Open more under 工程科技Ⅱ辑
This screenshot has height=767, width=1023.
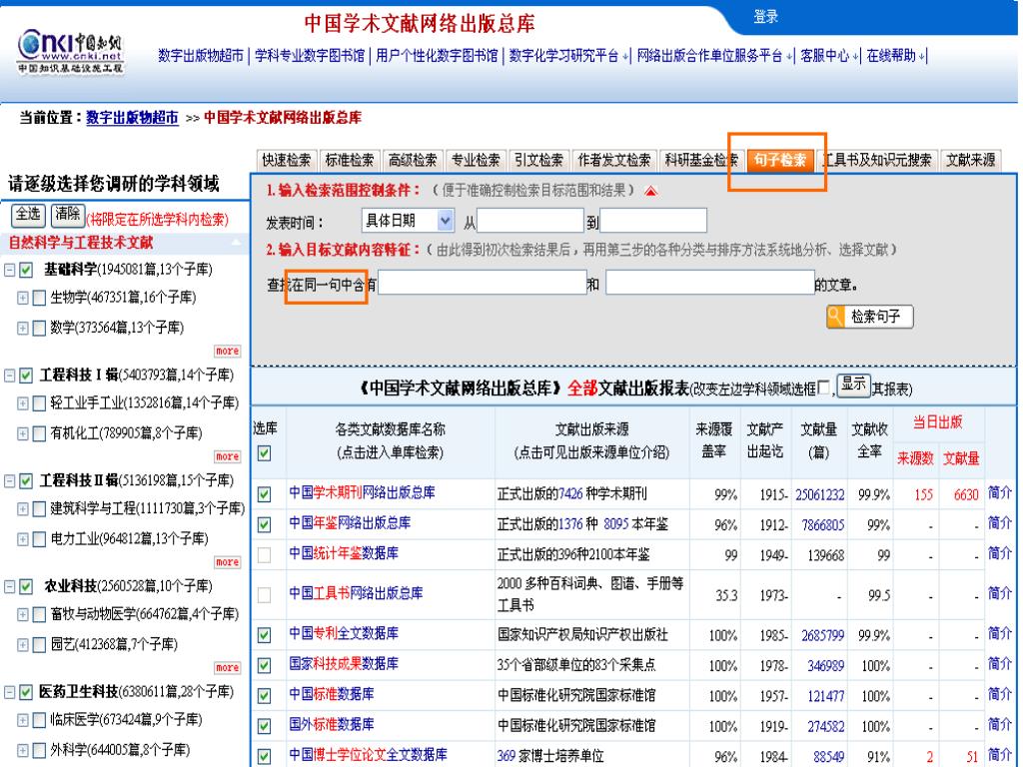click(227, 562)
